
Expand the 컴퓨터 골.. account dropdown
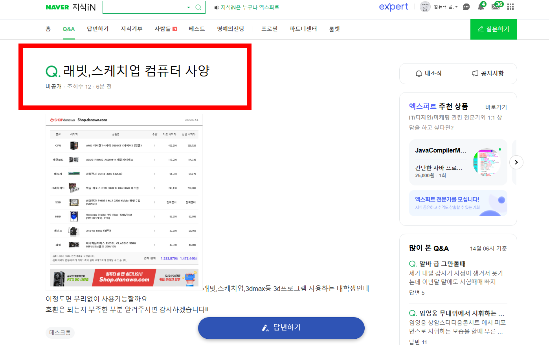pyautogui.click(x=446, y=7)
